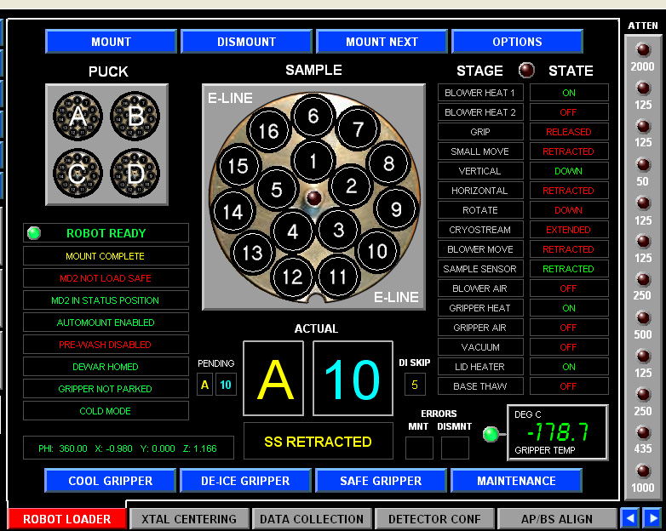The image size is (666, 531).
Task: Open the OPTIONS menu button
Action: tap(517, 42)
